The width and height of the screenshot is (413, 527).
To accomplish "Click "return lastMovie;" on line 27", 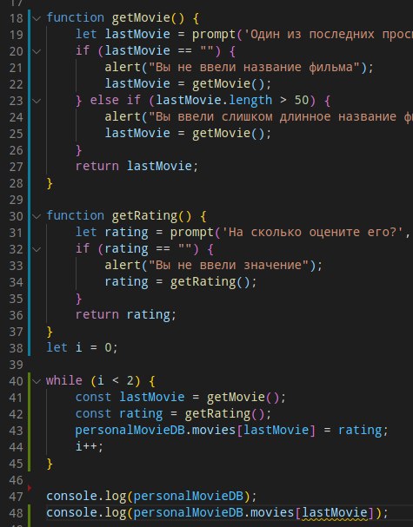I will (x=137, y=166).
